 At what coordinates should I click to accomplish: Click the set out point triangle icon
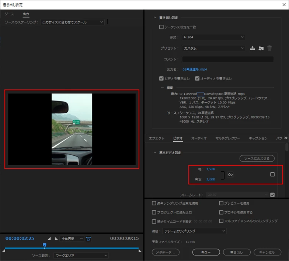coord(56,239)
